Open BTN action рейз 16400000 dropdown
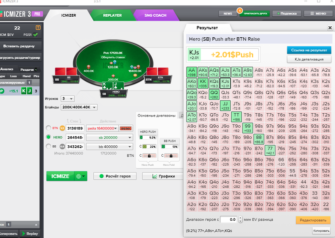 [x=102, y=128]
